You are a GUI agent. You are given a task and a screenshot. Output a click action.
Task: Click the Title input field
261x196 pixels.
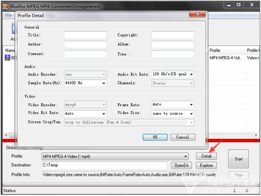click(x=85, y=35)
